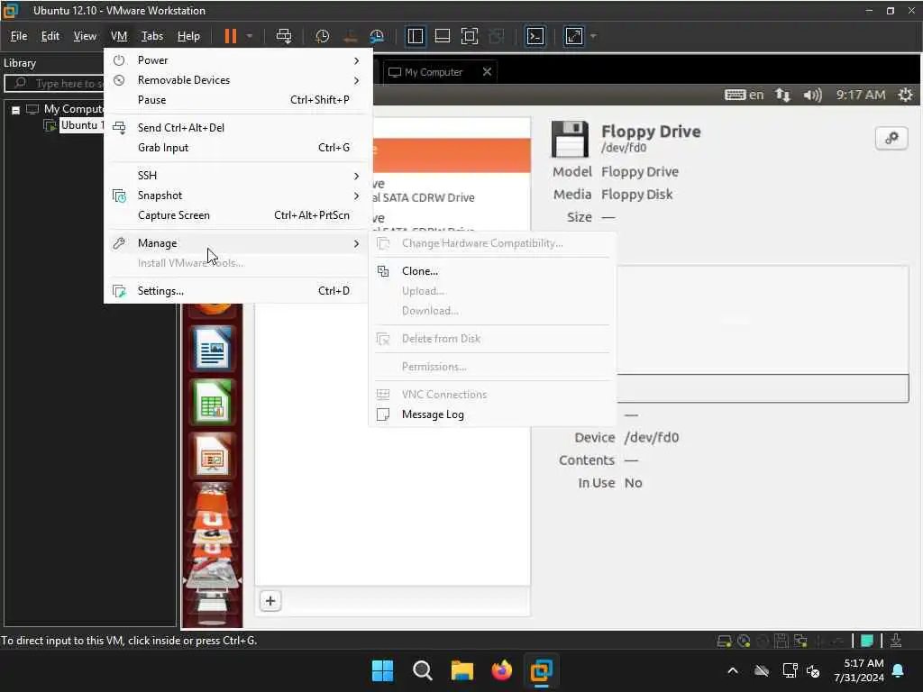The image size is (923, 692).
Task: Toggle the library sidebar view icon
Action: (415, 36)
